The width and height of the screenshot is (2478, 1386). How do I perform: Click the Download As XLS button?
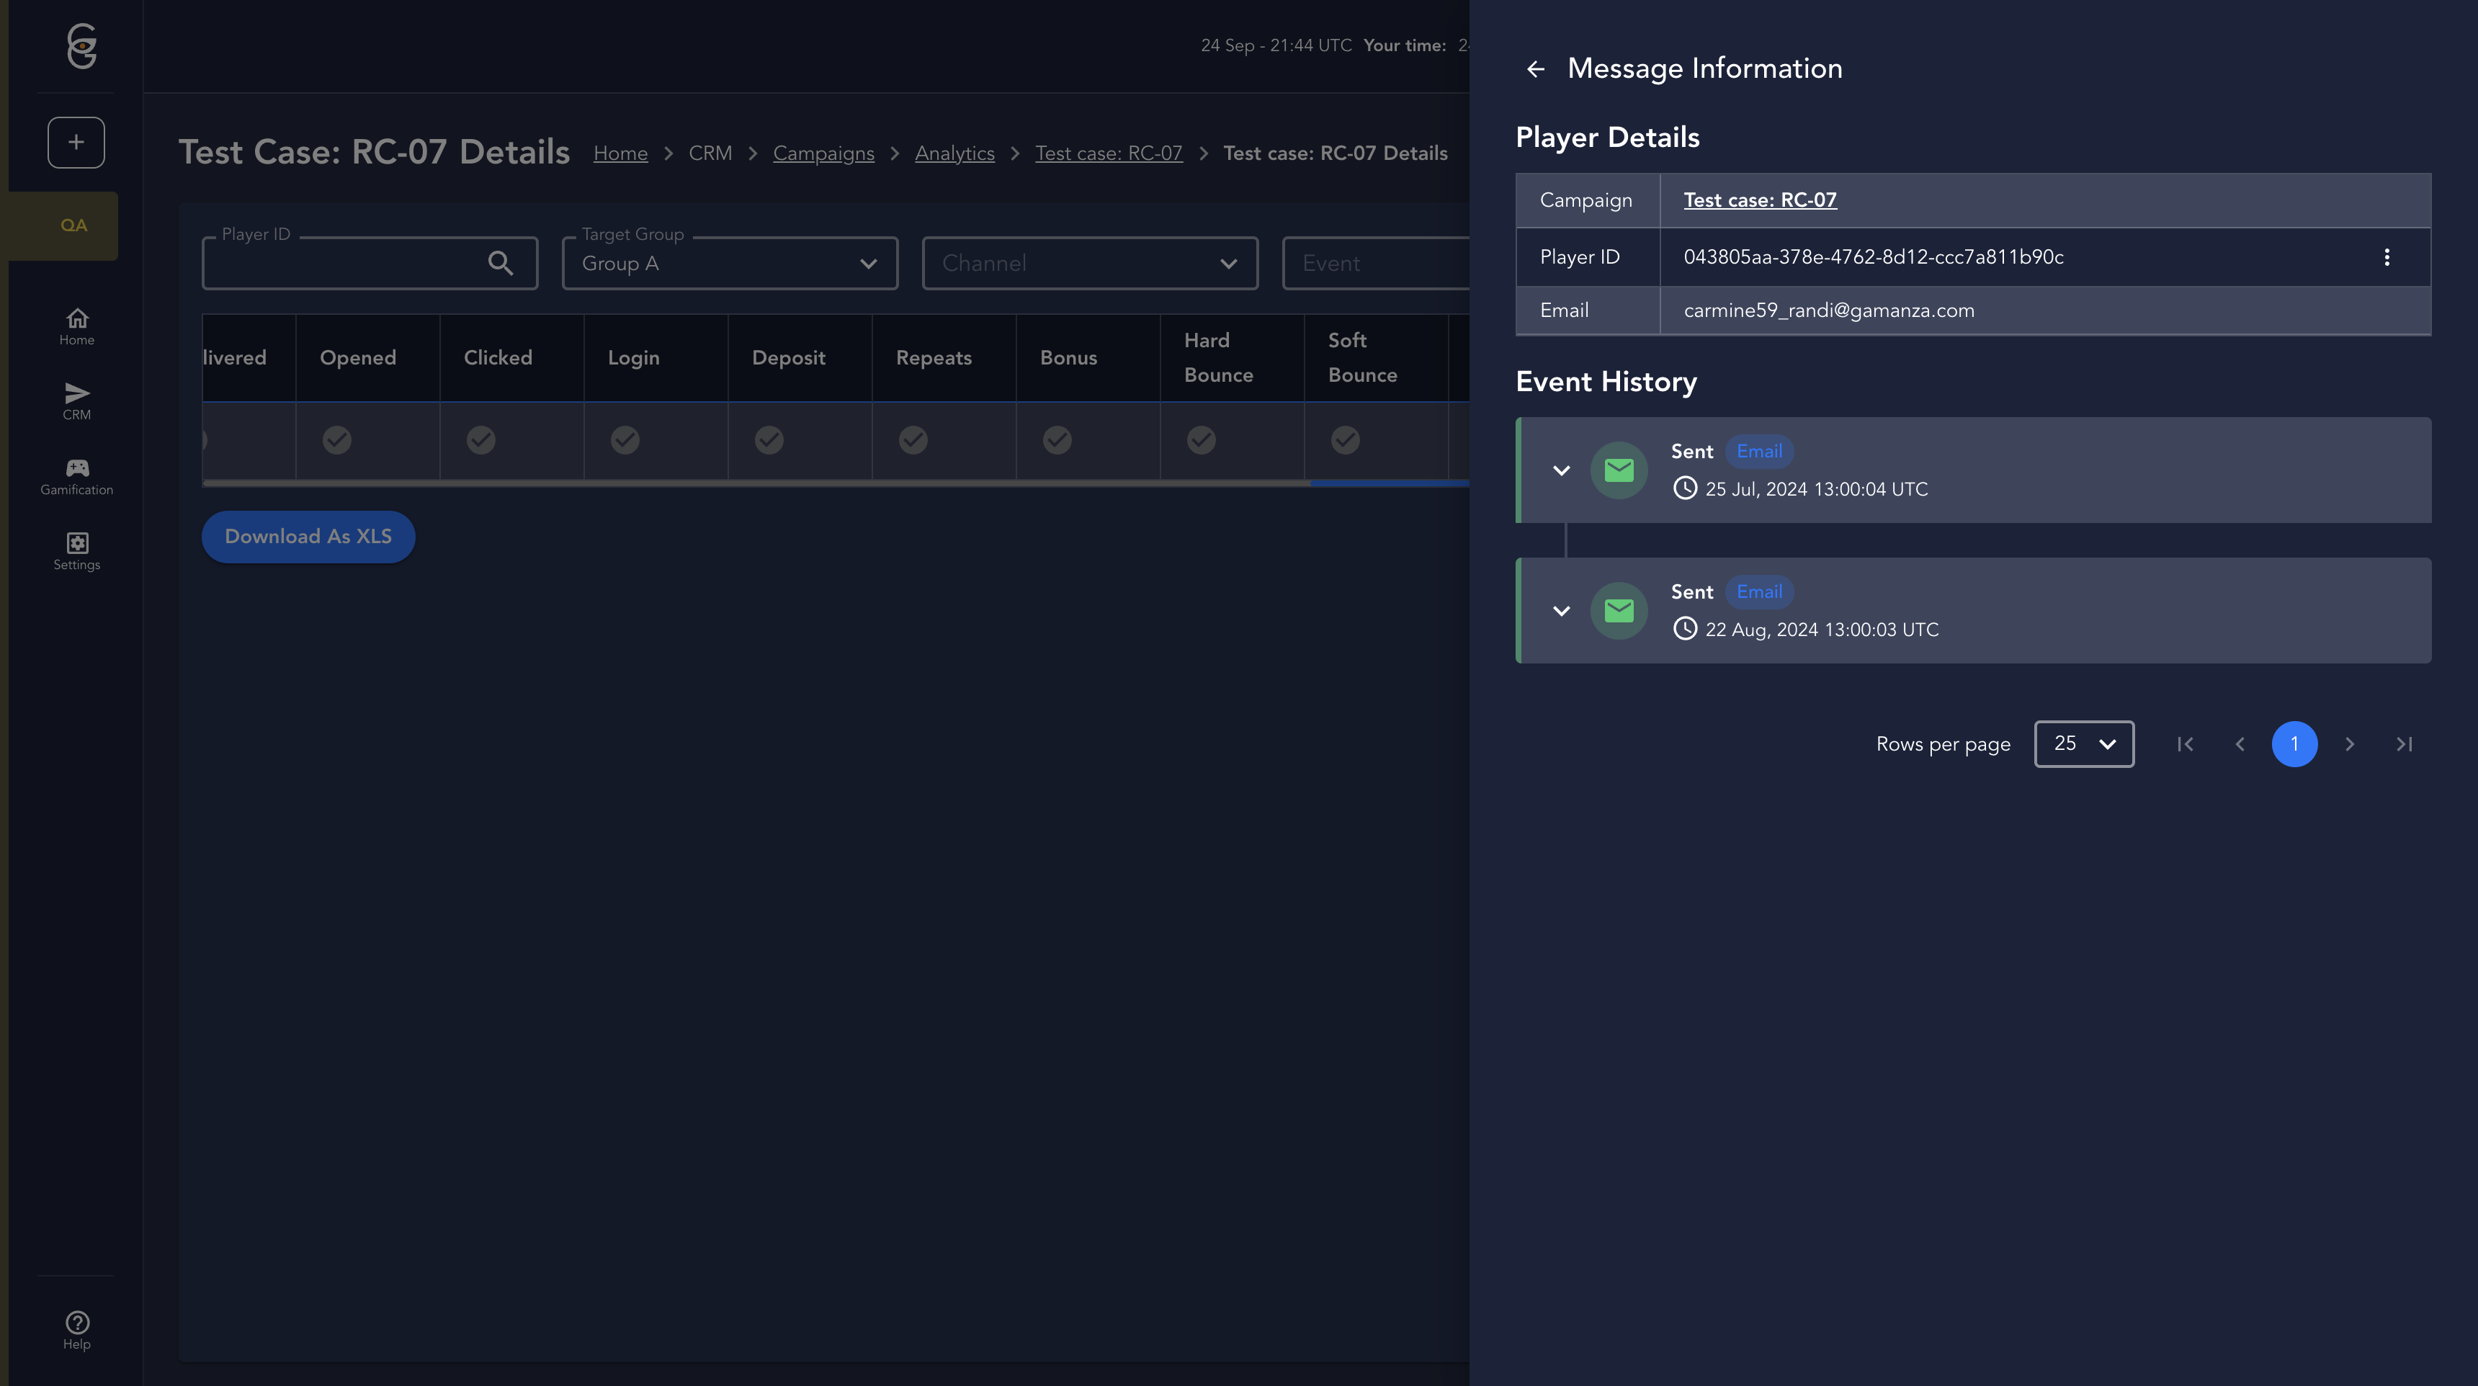(308, 537)
